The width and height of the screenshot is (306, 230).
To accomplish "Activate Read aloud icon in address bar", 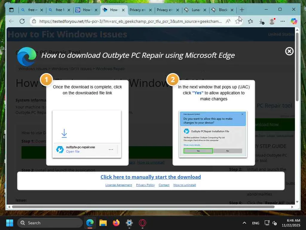I will [x=228, y=21].
